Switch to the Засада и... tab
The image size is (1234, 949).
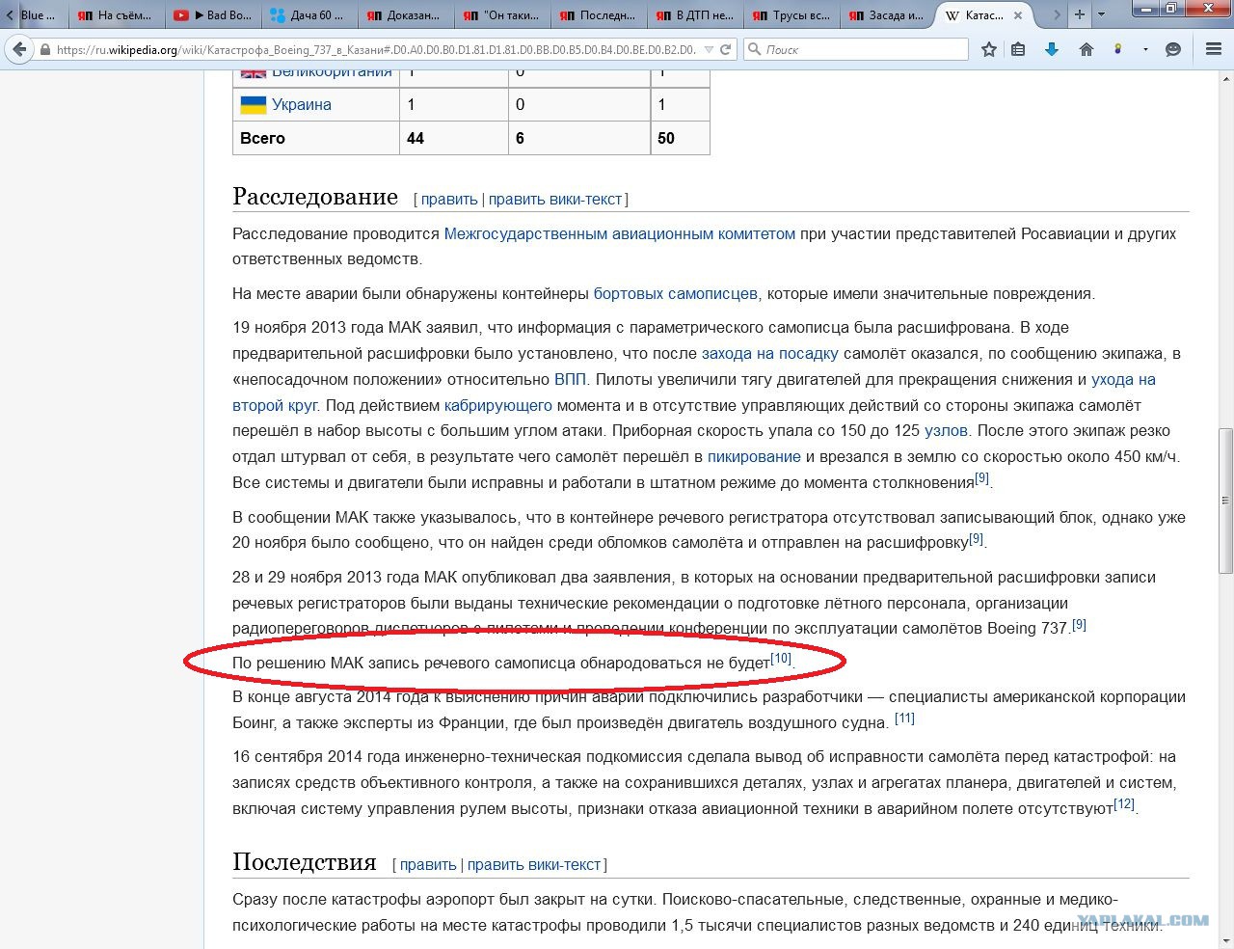[x=887, y=15]
